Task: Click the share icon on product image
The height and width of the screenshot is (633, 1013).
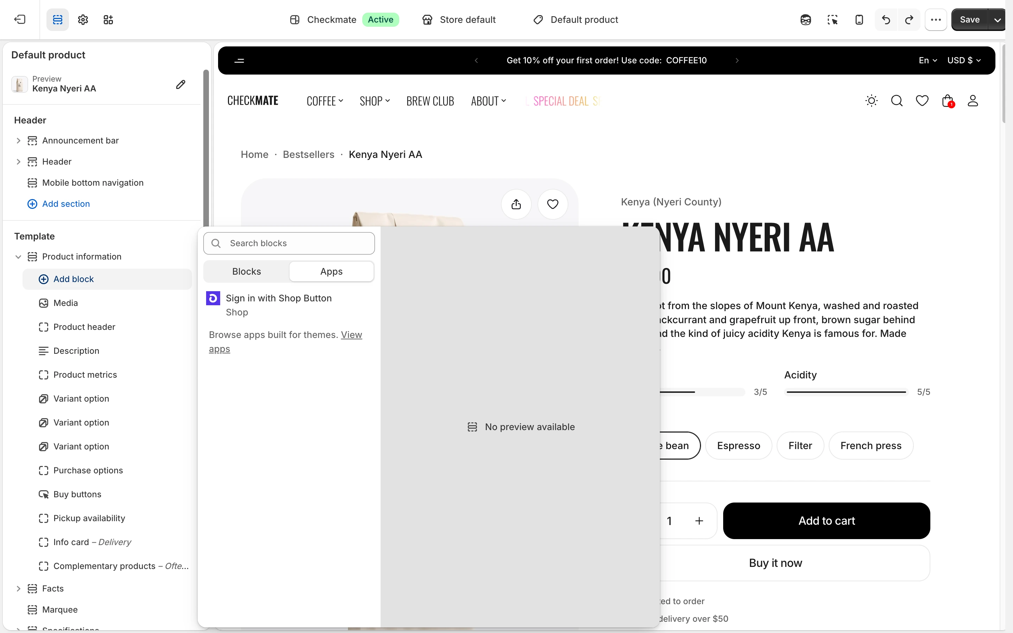Action: [x=516, y=204]
